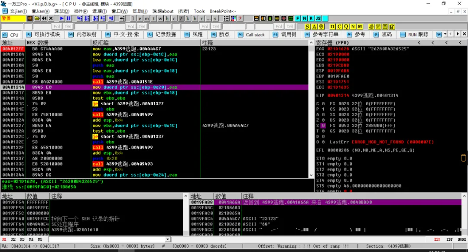Click the Step over icon
Screen dimensions: 468x252
tap(87, 19)
